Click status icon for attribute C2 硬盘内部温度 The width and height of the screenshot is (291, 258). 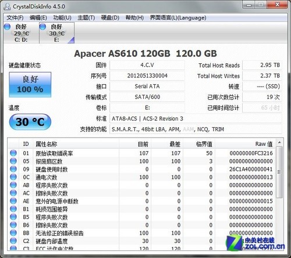click(13, 241)
